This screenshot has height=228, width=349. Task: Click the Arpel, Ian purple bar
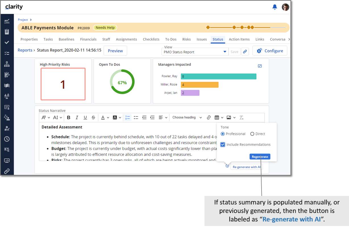point(190,93)
